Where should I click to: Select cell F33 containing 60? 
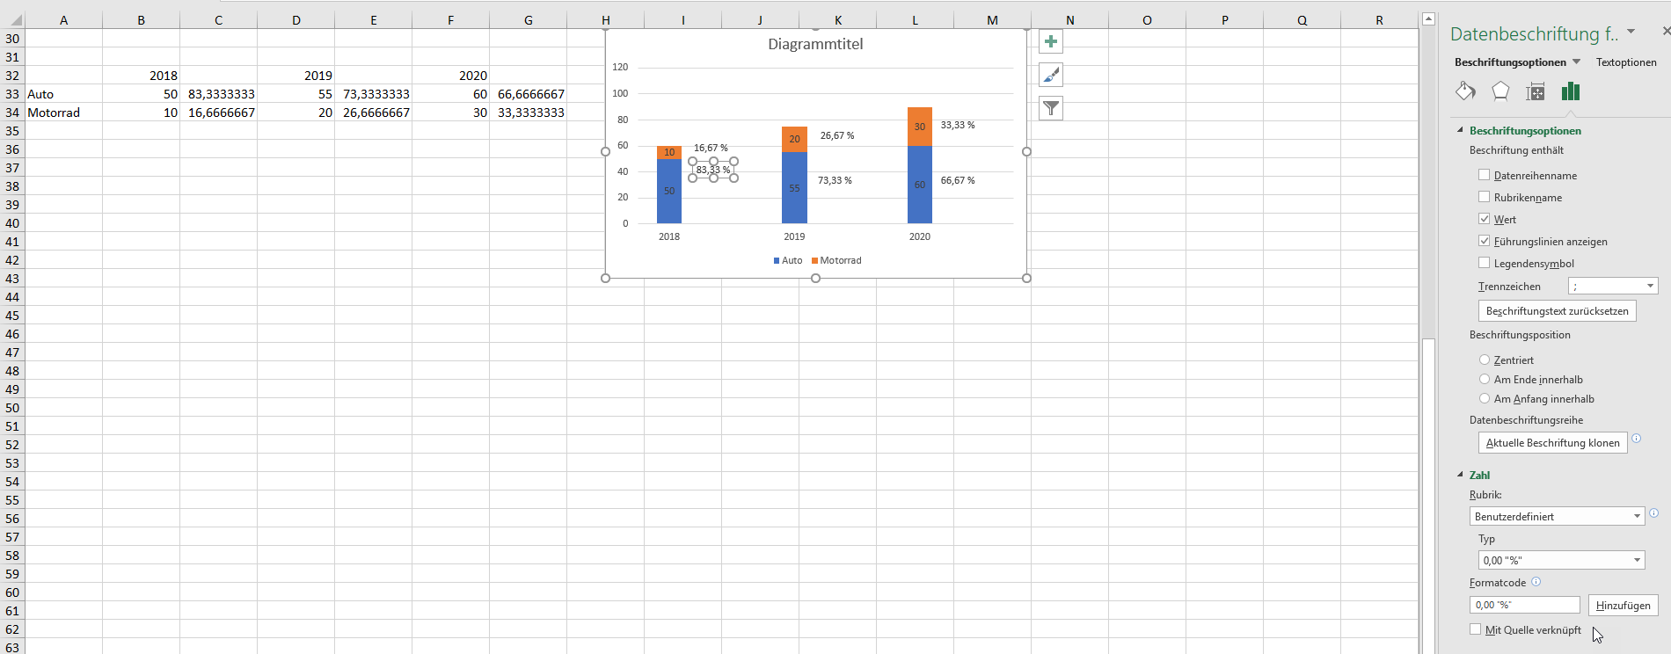(450, 94)
